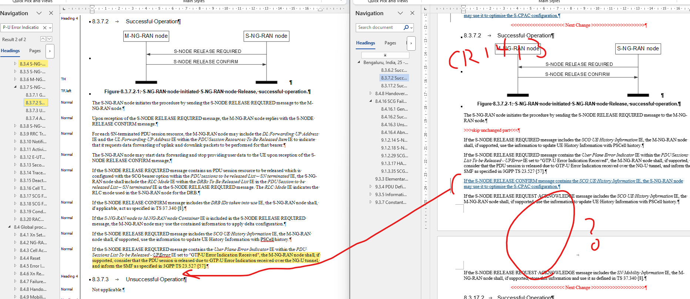Click the magnifier icon in Search document

pos(406,27)
